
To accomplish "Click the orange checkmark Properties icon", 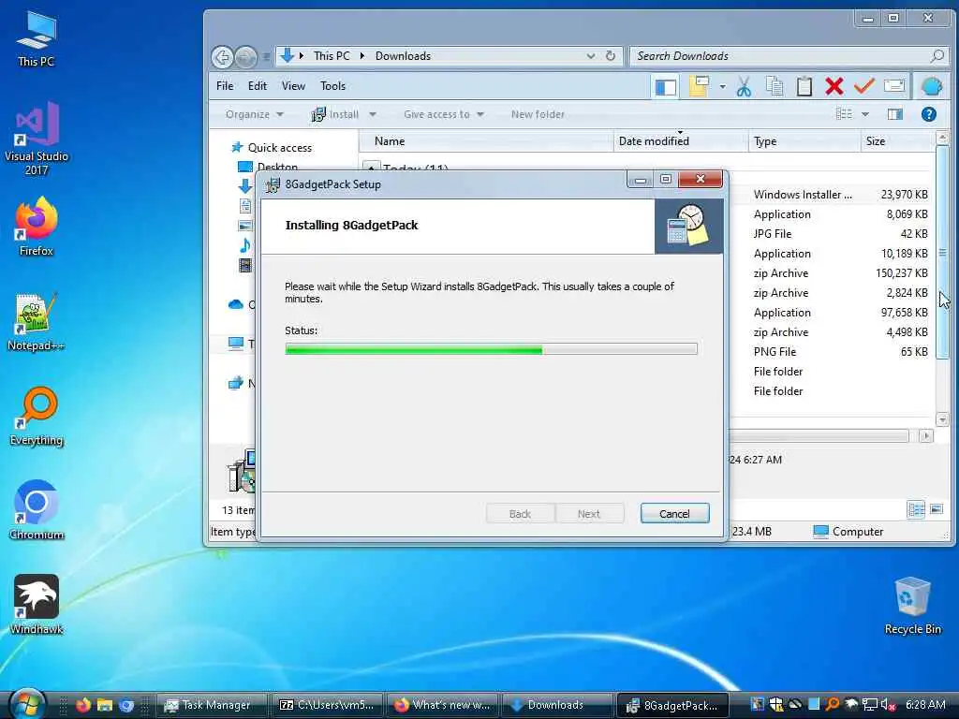I will click(863, 86).
